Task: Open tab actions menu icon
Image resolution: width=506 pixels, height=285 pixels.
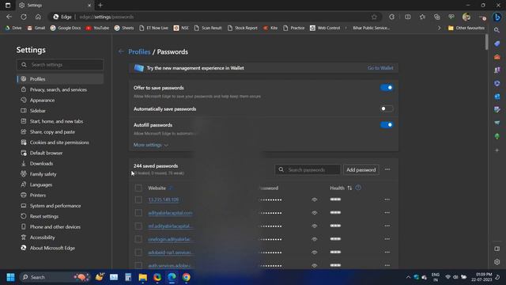Action: pos(8,6)
